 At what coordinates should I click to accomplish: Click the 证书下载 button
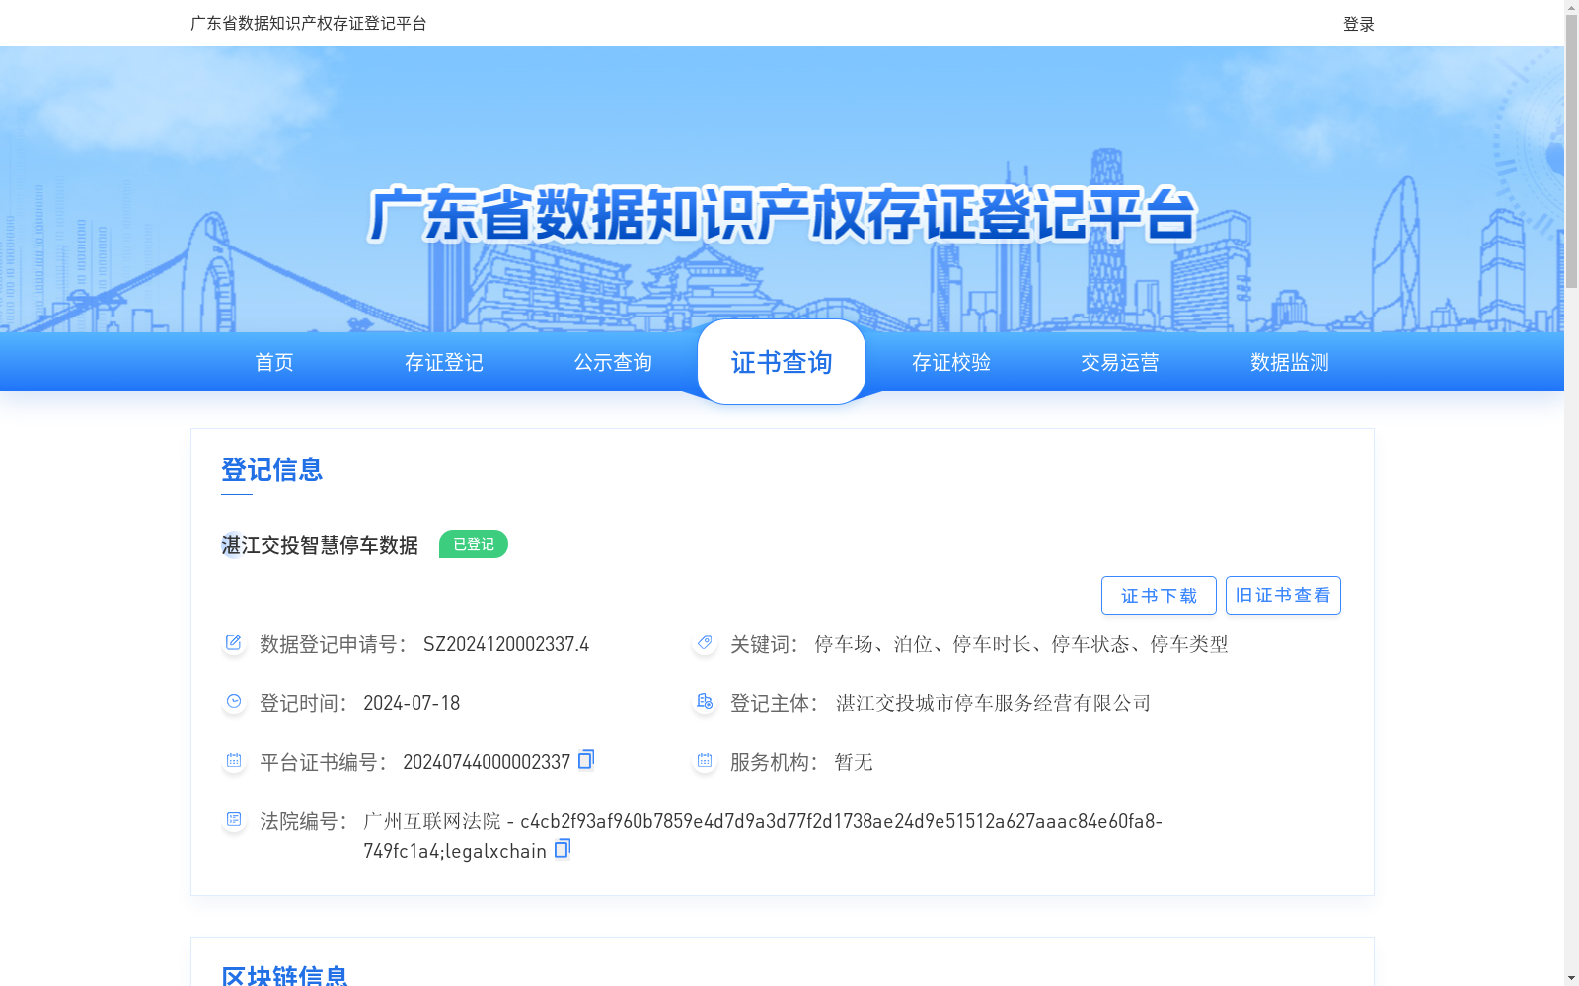pos(1159,596)
